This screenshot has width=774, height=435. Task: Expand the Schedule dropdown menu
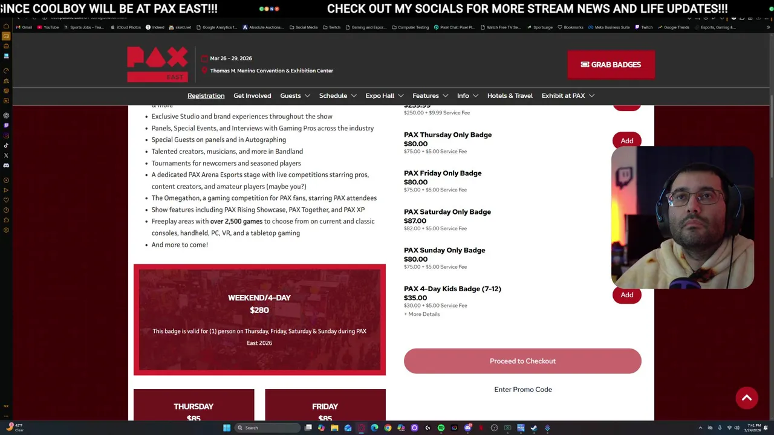(338, 95)
